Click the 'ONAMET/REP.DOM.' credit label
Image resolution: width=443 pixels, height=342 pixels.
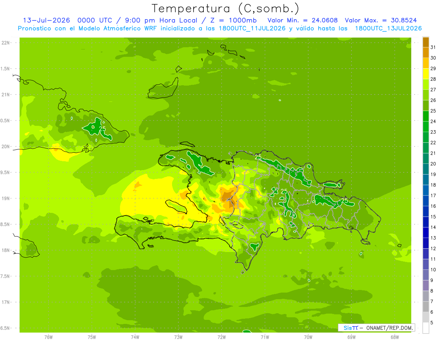[389, 328]
